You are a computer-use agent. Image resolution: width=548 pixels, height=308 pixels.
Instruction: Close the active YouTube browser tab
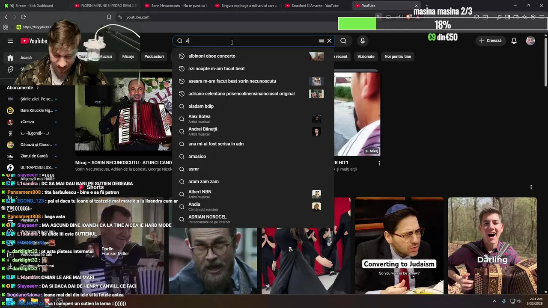[x=416, y=6]
